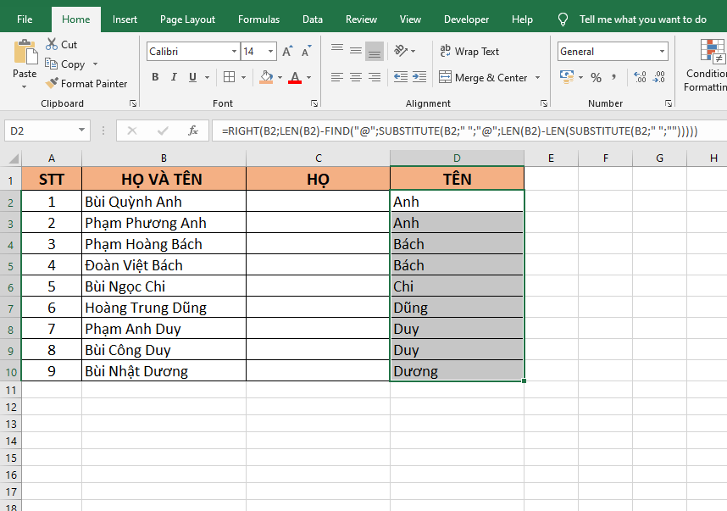Set Middle Align for cell text
Viewport: 727px width, 511px height.
click(x=356, y=51)
